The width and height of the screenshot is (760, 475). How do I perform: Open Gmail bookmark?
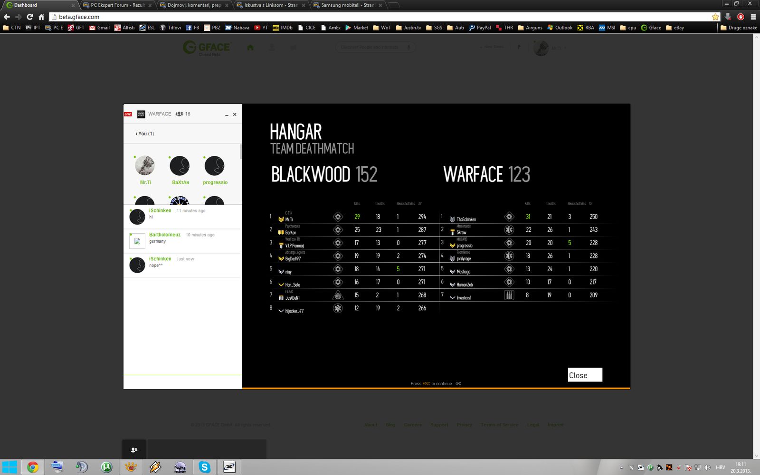click(x=99, y=28)
